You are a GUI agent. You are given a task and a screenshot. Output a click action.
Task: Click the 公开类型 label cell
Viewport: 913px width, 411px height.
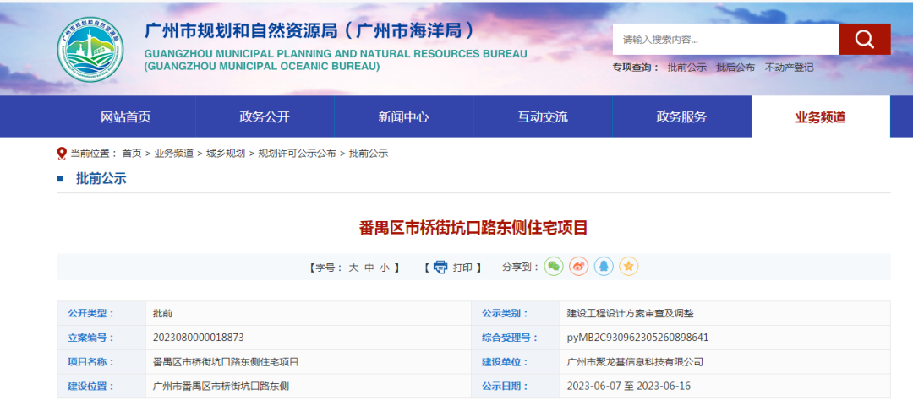(x=101, y=313)
